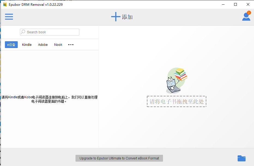This screenshot has width=254, height=166.
Task: Minimize the Epubor DRM Removal window
Action: click(x=223, y=5)
